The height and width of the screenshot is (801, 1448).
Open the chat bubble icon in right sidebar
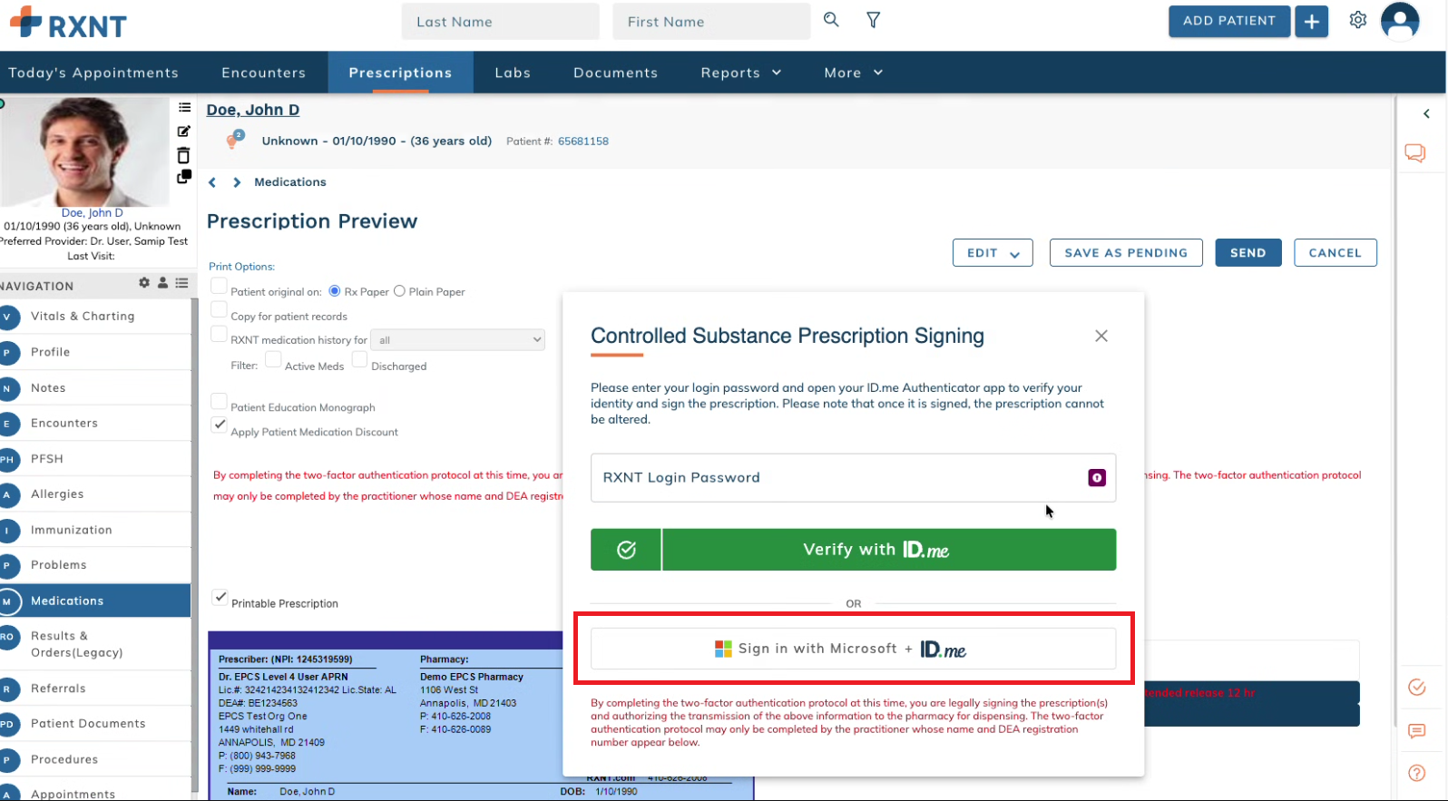[1414, 152]
